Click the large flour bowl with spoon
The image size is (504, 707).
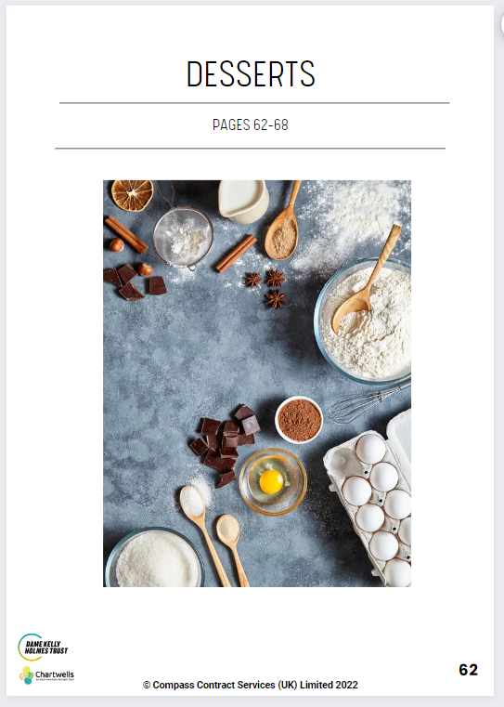364,321
